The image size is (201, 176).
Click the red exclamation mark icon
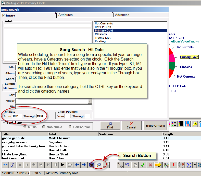[173, 165]
